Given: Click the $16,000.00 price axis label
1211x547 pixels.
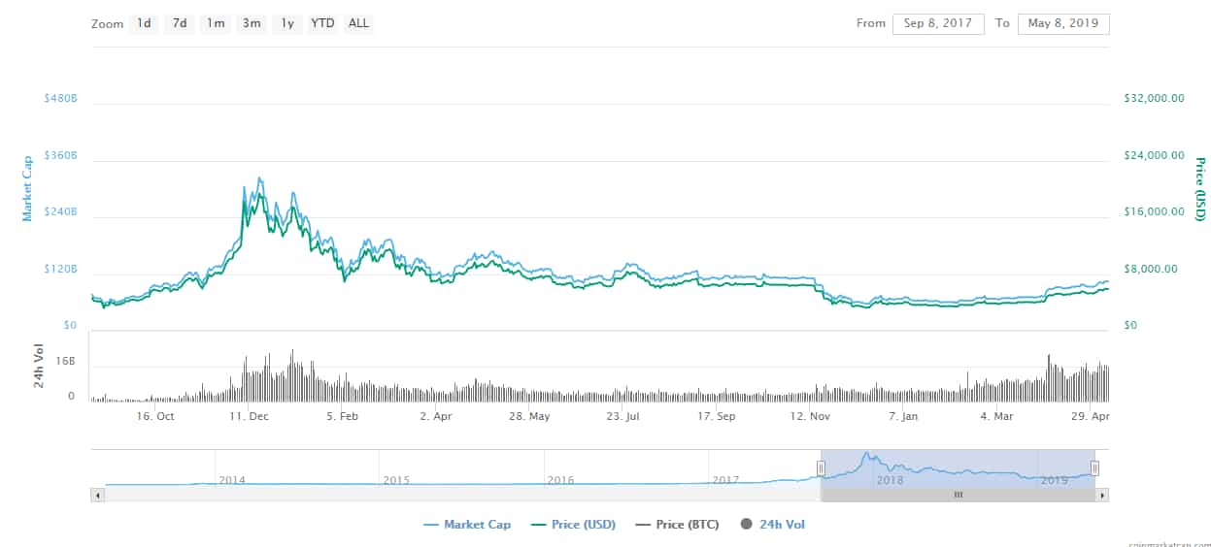Looking at the screenshot, I should pos(1154,211).
